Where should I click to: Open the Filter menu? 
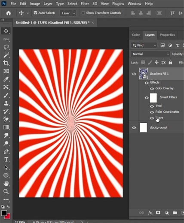(85, 4)
